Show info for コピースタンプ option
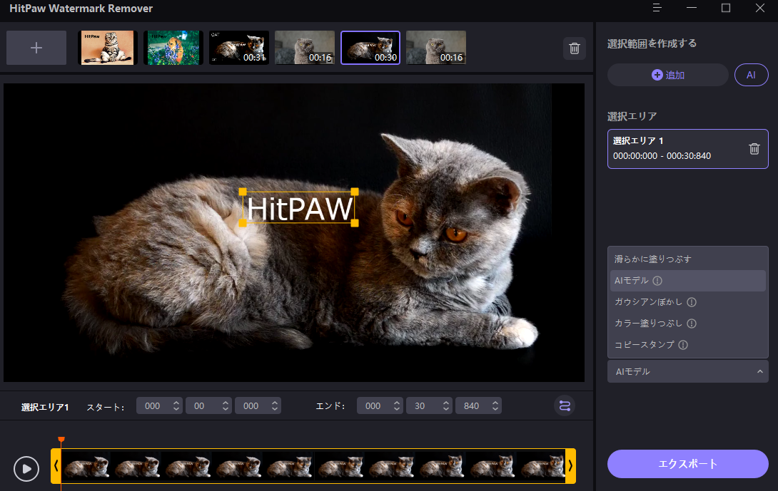This screenshot has height=491, width=778. [x=683, y=344]
